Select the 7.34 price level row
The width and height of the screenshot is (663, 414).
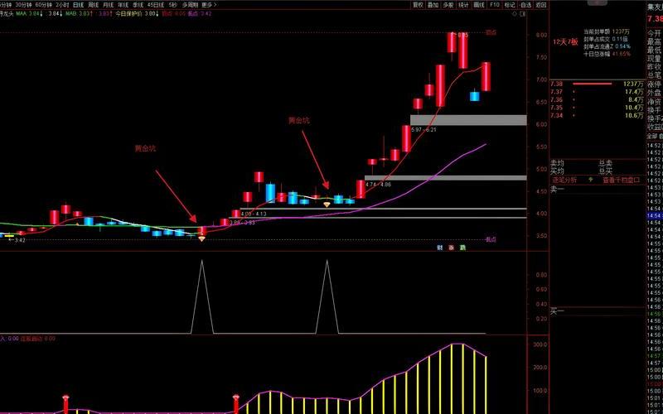pos(597,115)
